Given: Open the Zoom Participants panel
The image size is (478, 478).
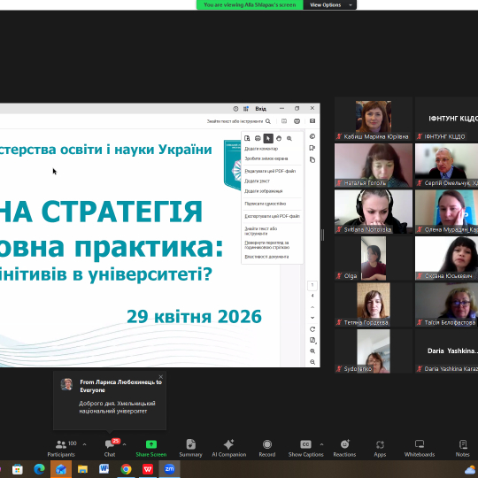Looking at the screenshot, I should (x=62, y=448).
